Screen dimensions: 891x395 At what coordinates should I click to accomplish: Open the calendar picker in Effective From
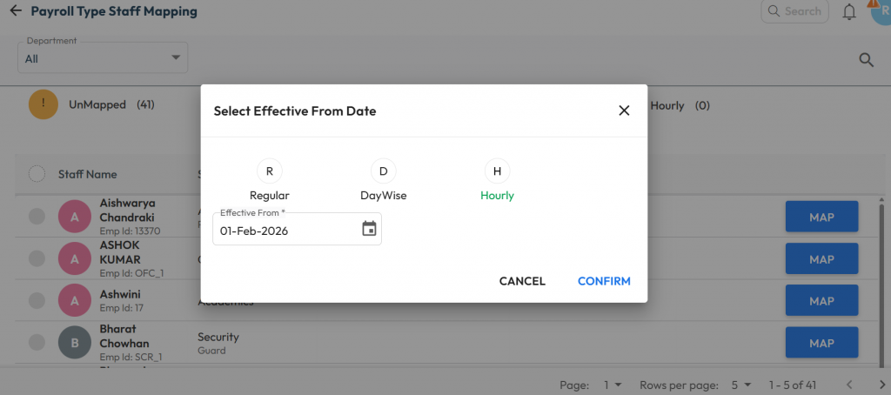coord(369,230)
